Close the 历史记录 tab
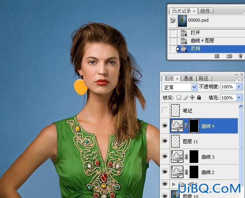This screenshot has height=198, width=245. pyautogui.click(x=194, y=11)
